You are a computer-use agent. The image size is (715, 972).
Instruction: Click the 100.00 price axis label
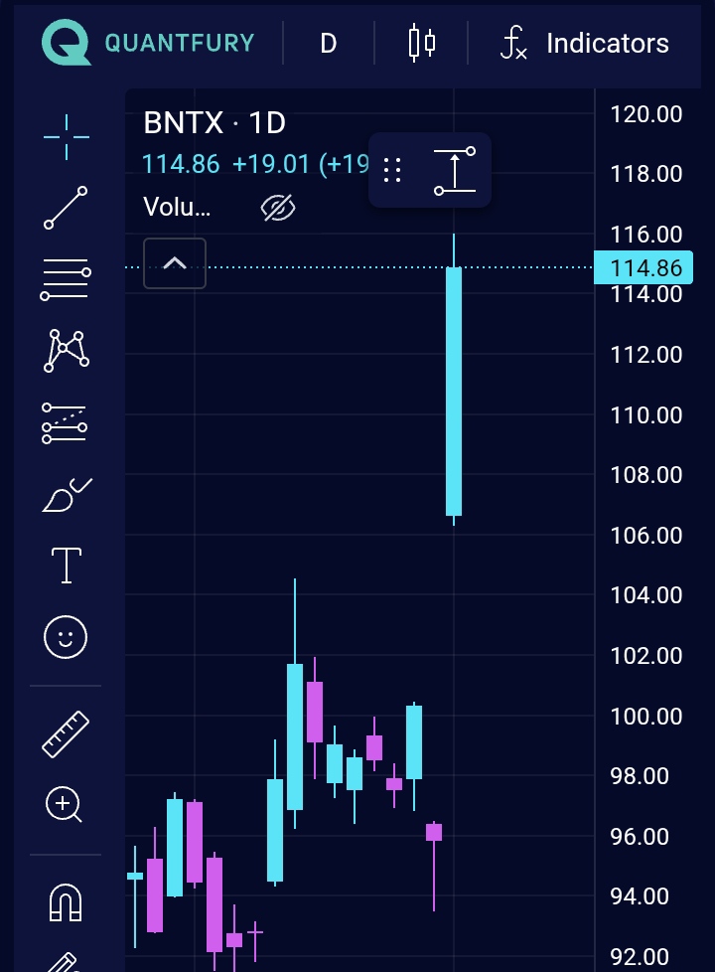(646, 717)
